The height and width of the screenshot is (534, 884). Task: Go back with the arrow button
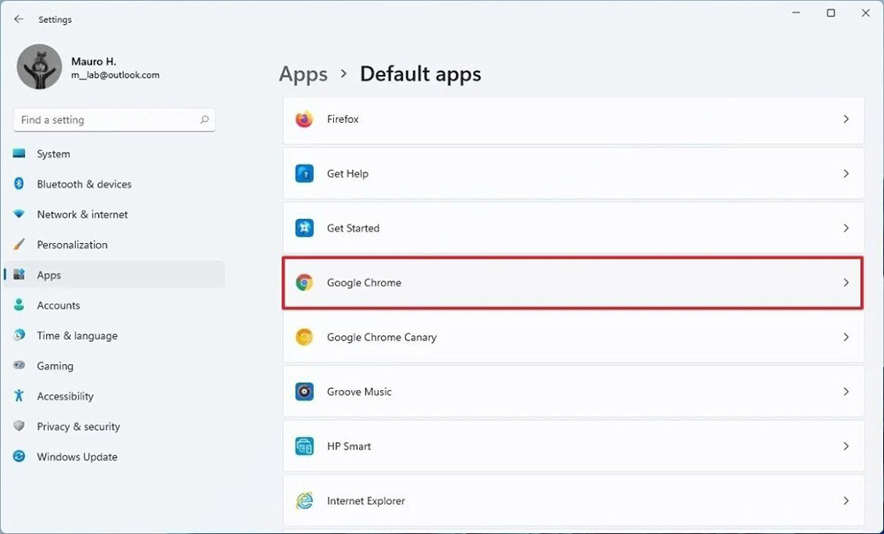[x=19, y=19]
